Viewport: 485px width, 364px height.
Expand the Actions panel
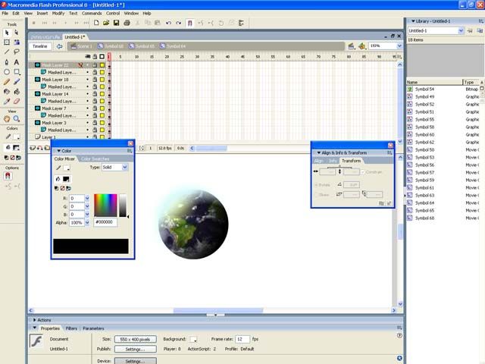[x=35, y=320]
